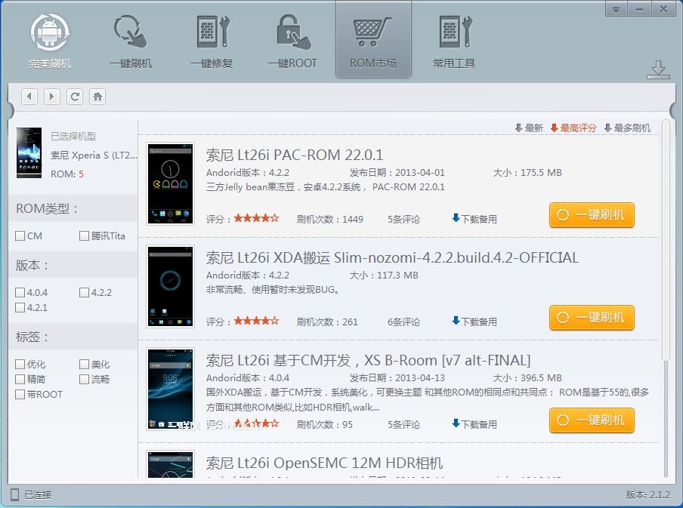Viewport: 683px width, 508px height.
Task: Refresh the ROM list page
Action: tap(75, 96)
